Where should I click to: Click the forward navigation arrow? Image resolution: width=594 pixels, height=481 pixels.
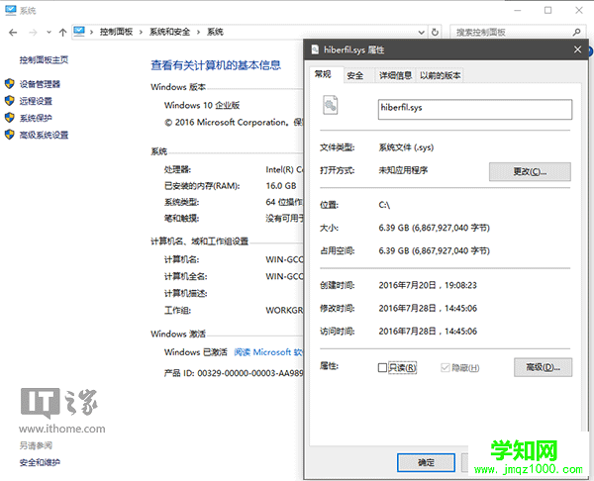click(34, 33)
